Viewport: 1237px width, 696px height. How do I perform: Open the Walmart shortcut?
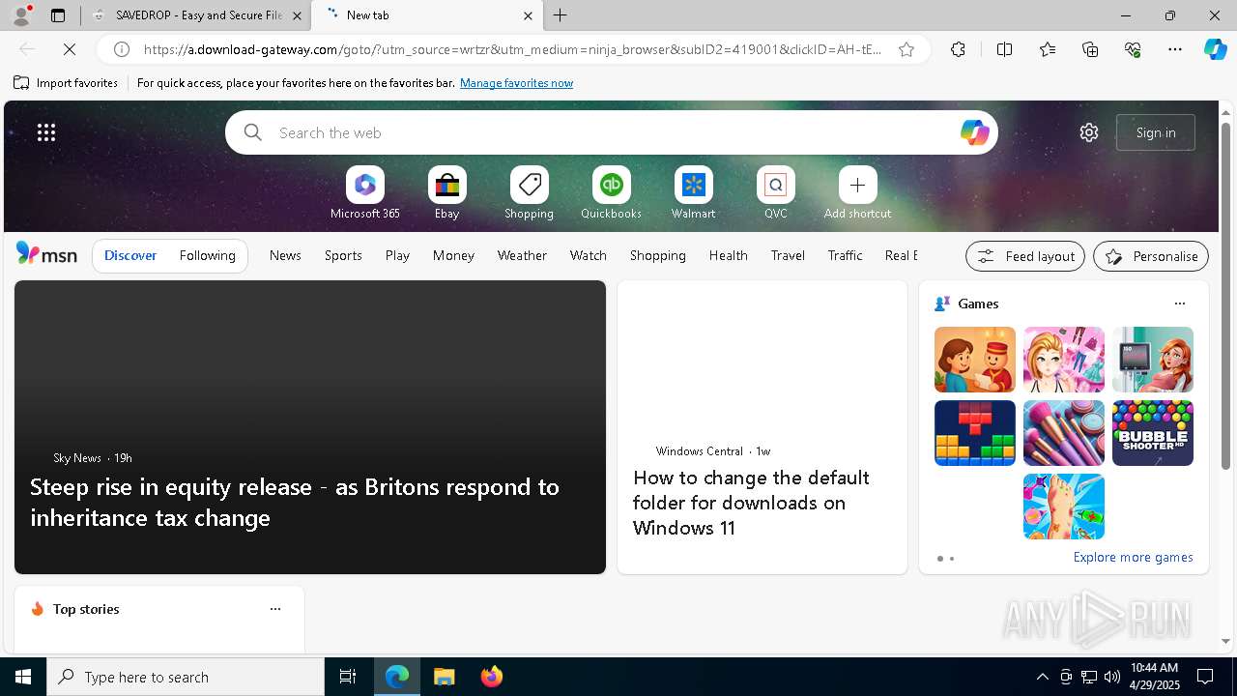694,192
